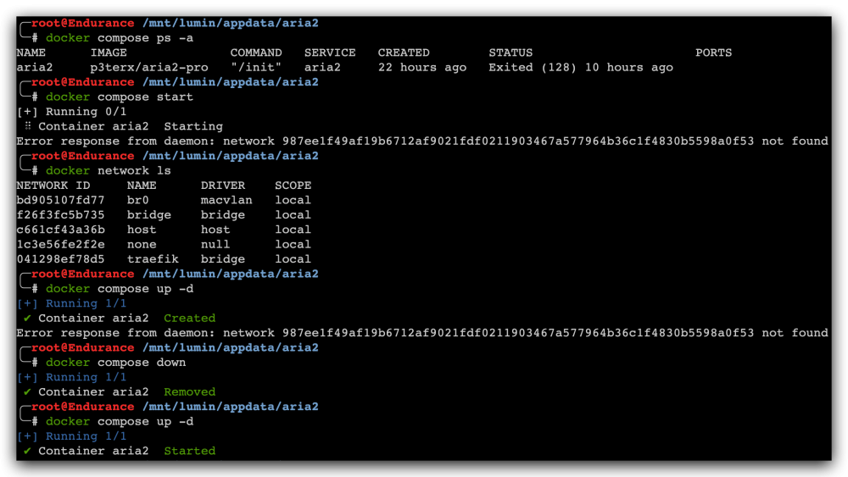
Task: Click 'Exited (128) 10 hours ago' status
Action: click(x=581, y=68)
